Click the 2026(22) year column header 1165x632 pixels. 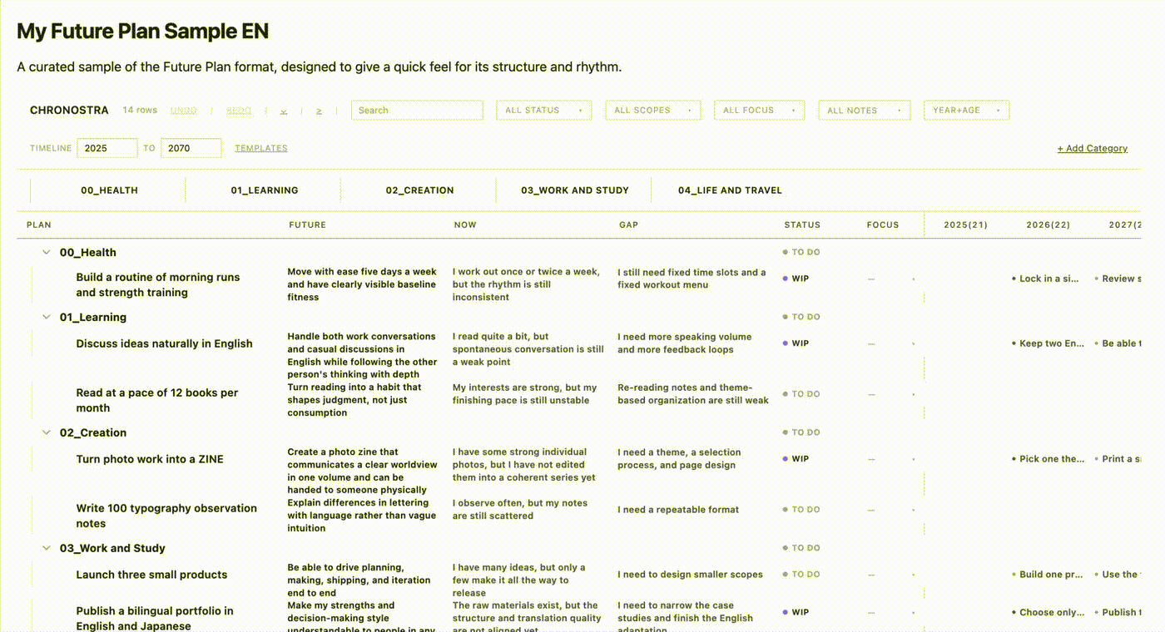pos(1048,225)
